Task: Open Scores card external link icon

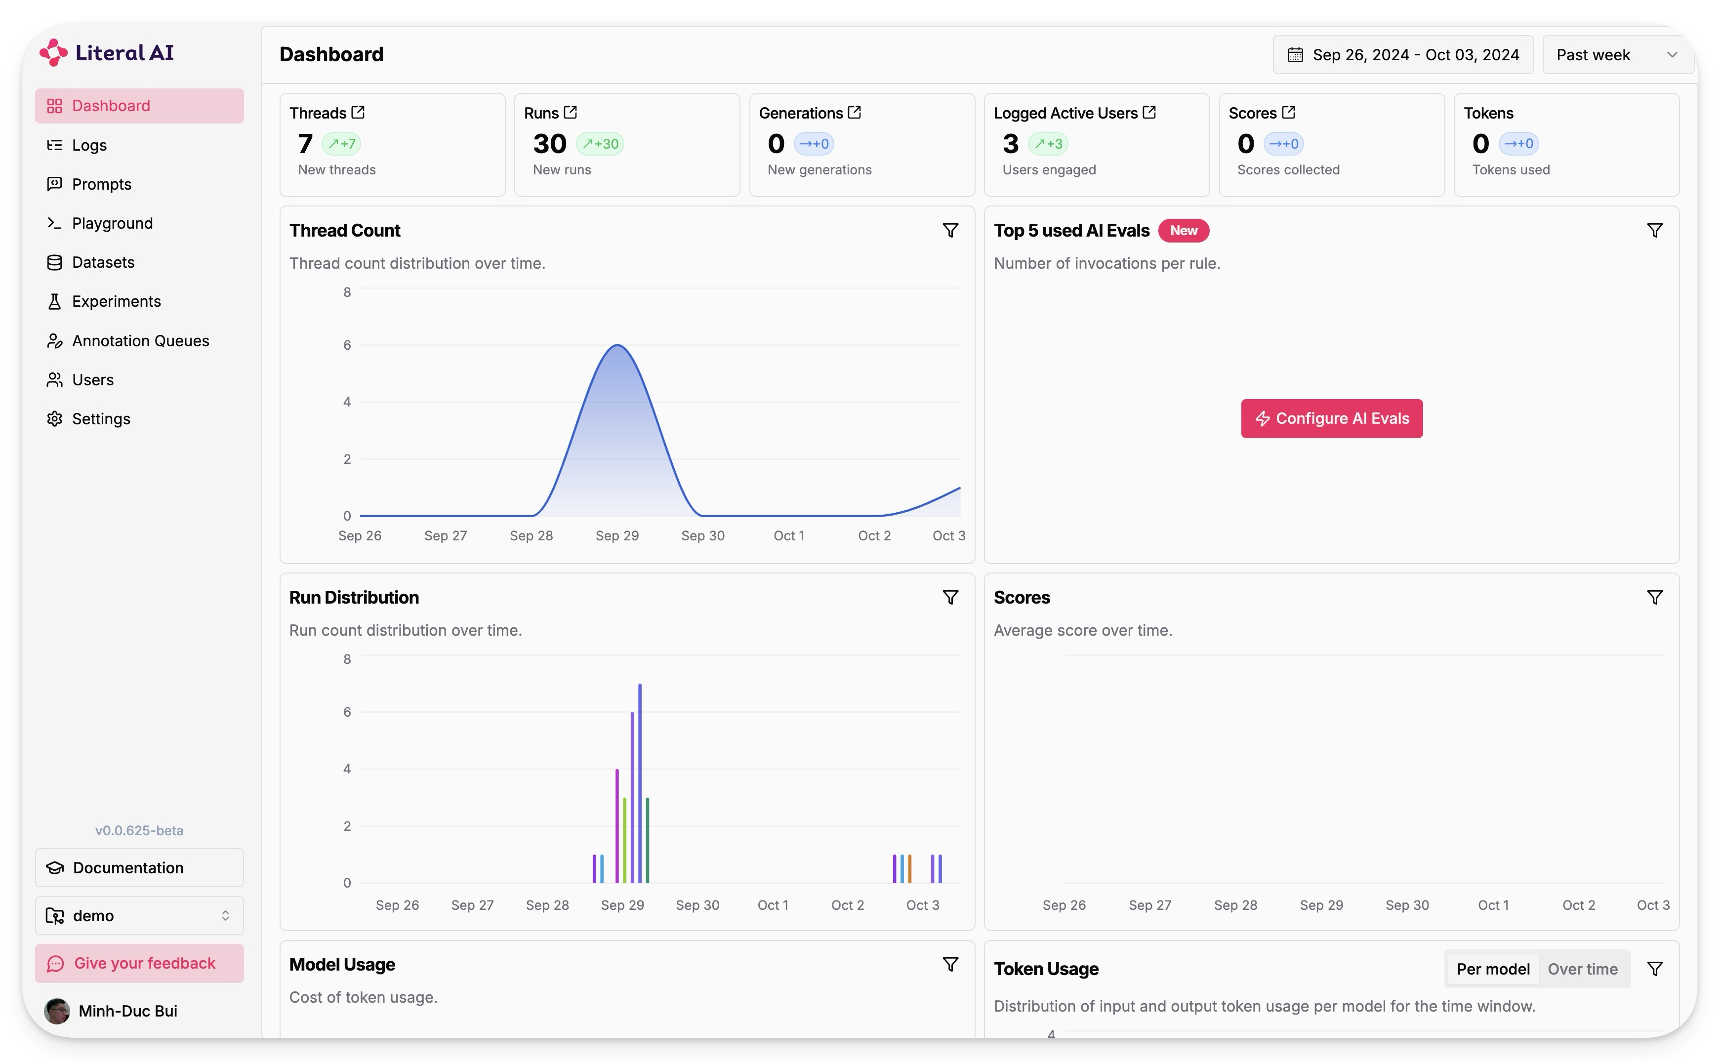Action: 1288,112
